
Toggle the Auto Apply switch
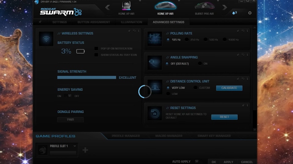click(198, 161)
